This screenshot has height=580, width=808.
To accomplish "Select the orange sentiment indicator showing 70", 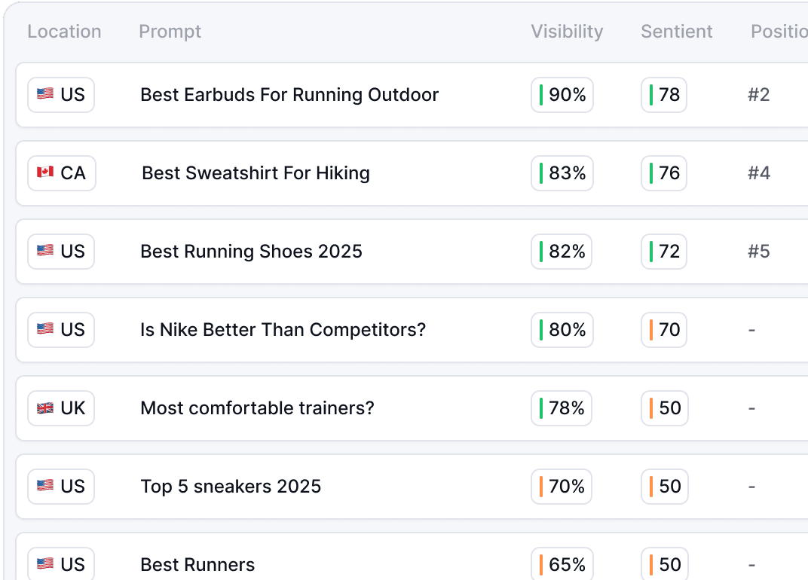I will tap(664, 330).
